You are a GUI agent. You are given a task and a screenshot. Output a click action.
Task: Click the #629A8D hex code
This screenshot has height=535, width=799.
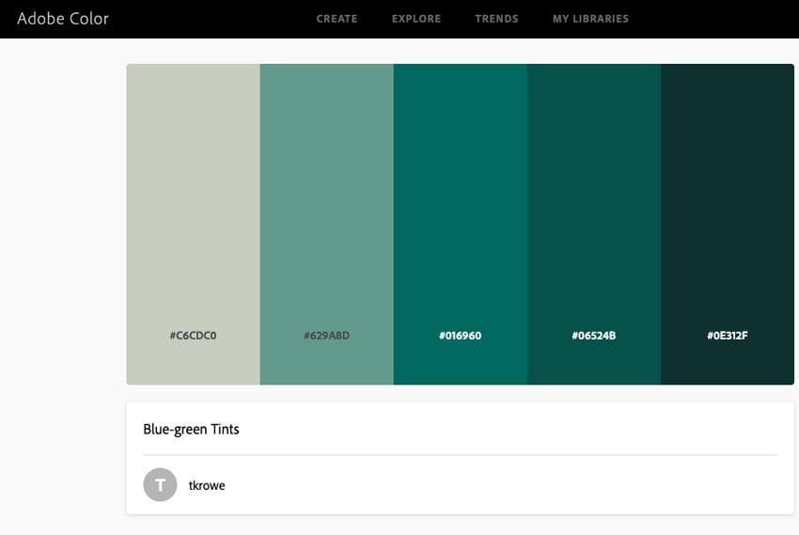pyautogui.click(x=326, y=336)
